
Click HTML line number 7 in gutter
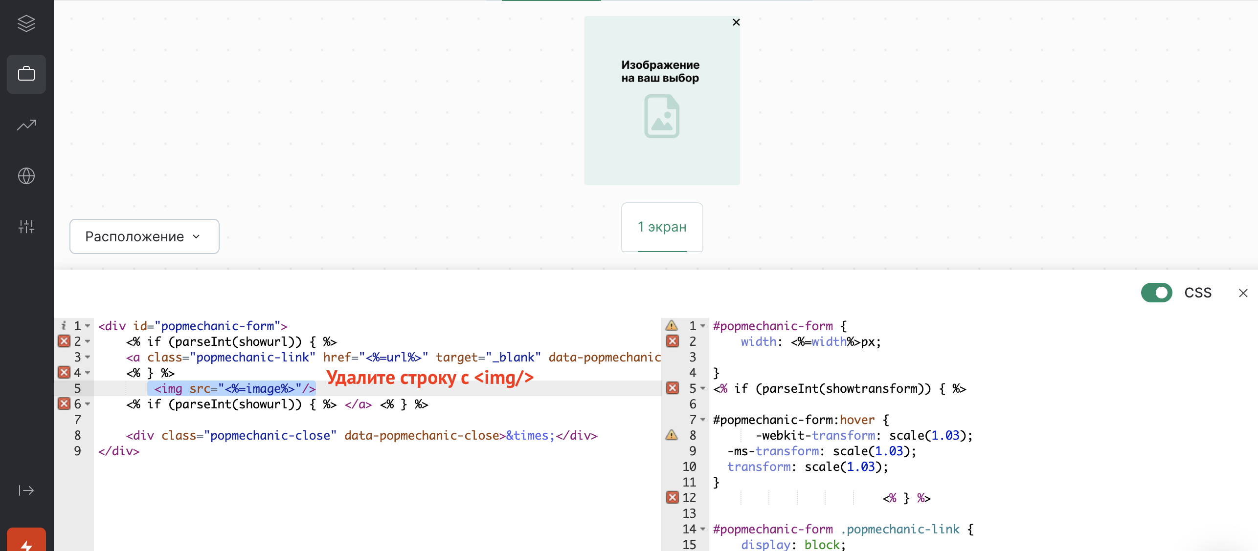coord(77,420)
